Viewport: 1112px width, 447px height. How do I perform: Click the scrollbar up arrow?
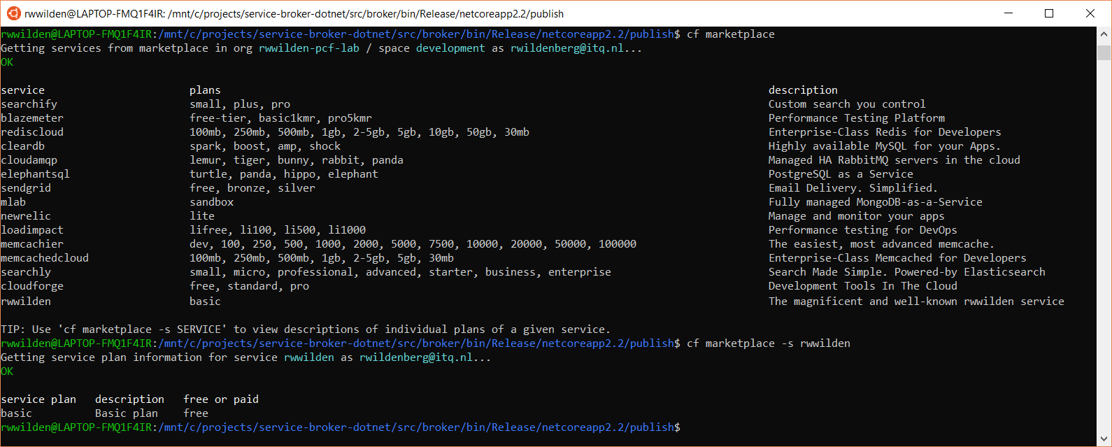(x=1104, y=34)
